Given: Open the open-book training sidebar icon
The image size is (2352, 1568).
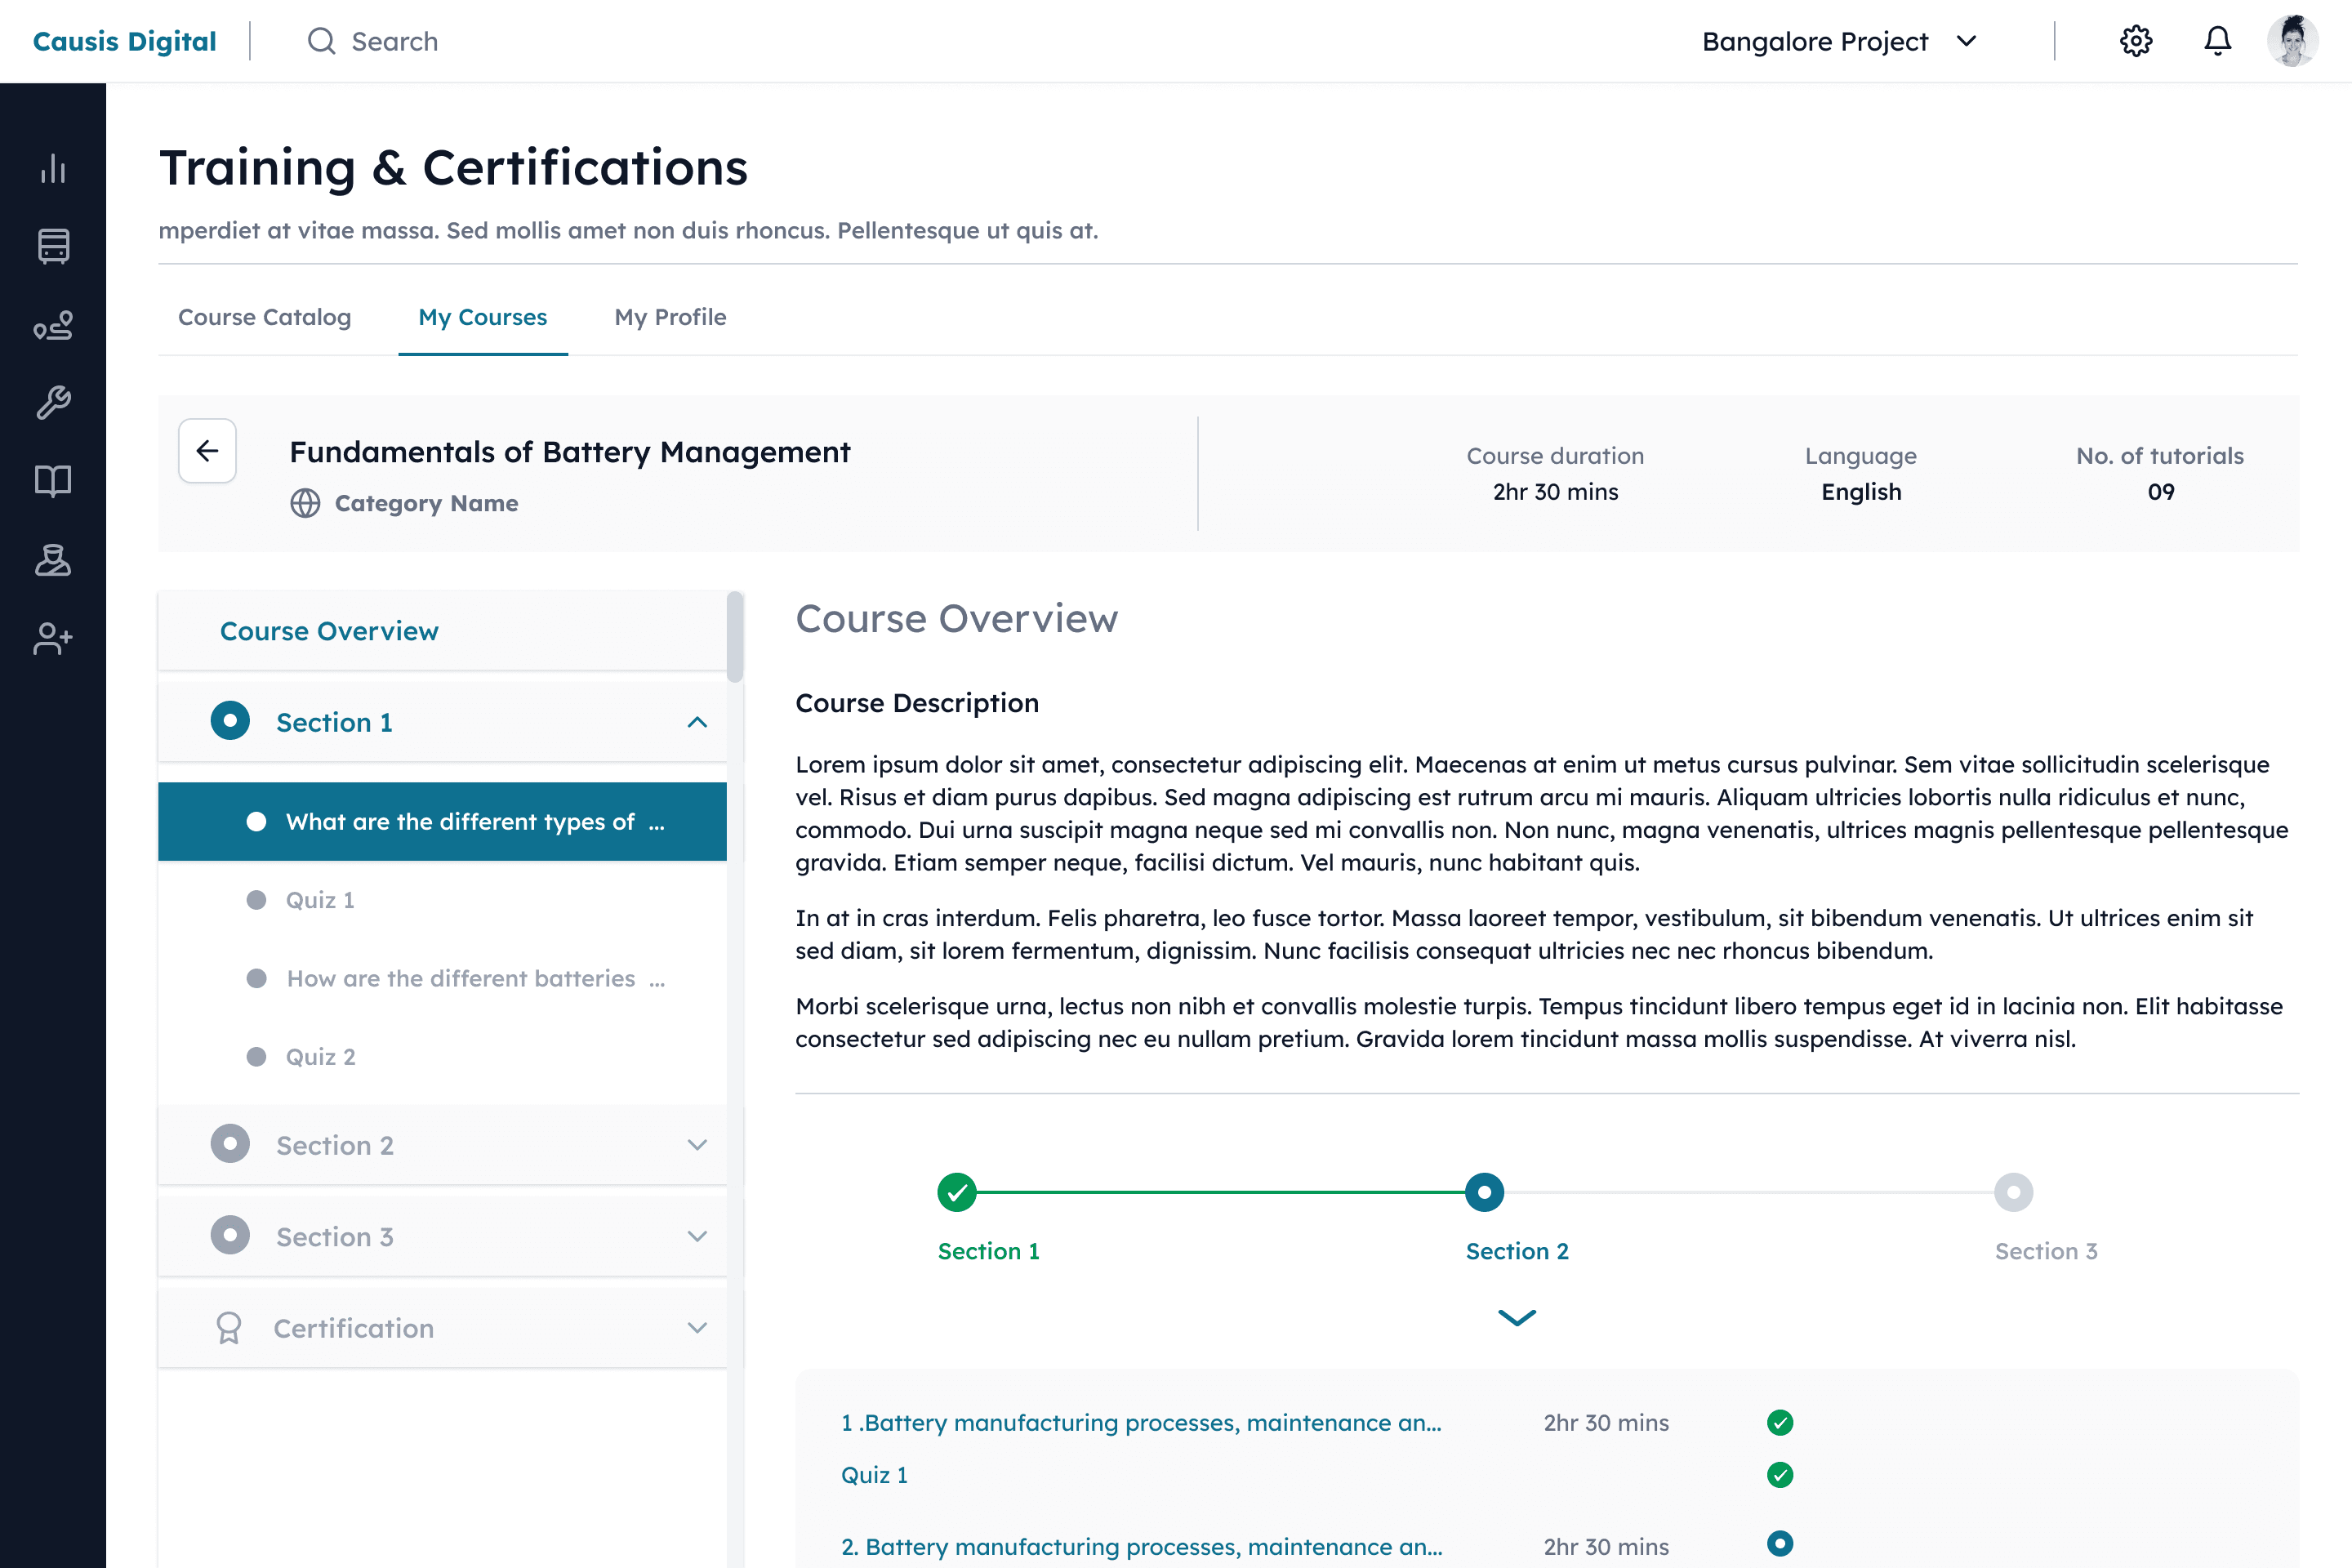Looking at the screenshot, I should coord(53,481).
